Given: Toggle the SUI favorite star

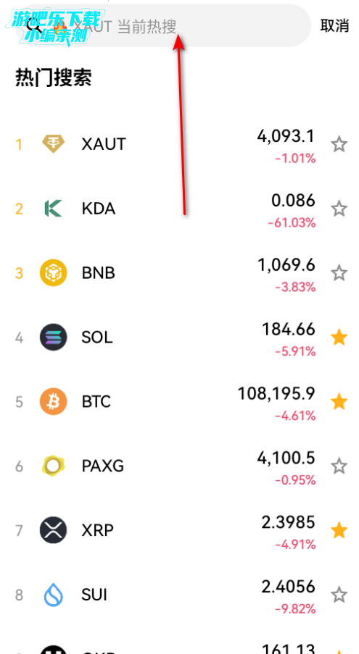Looking at the screenshot, I should tap(339, 595).
